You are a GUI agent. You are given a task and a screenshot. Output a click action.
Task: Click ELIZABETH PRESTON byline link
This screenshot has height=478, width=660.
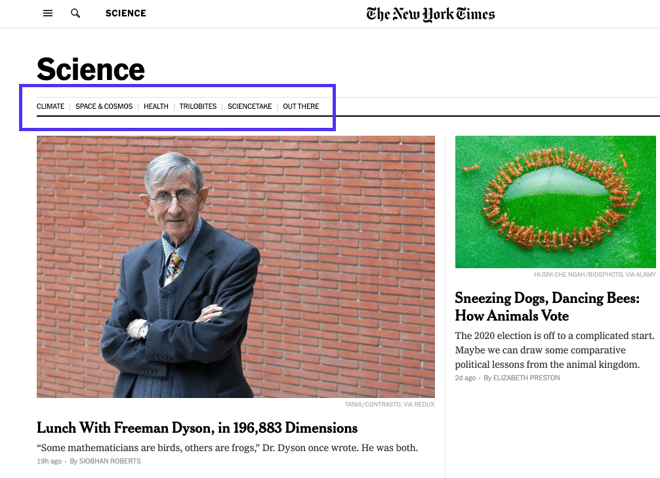point(526,378)
